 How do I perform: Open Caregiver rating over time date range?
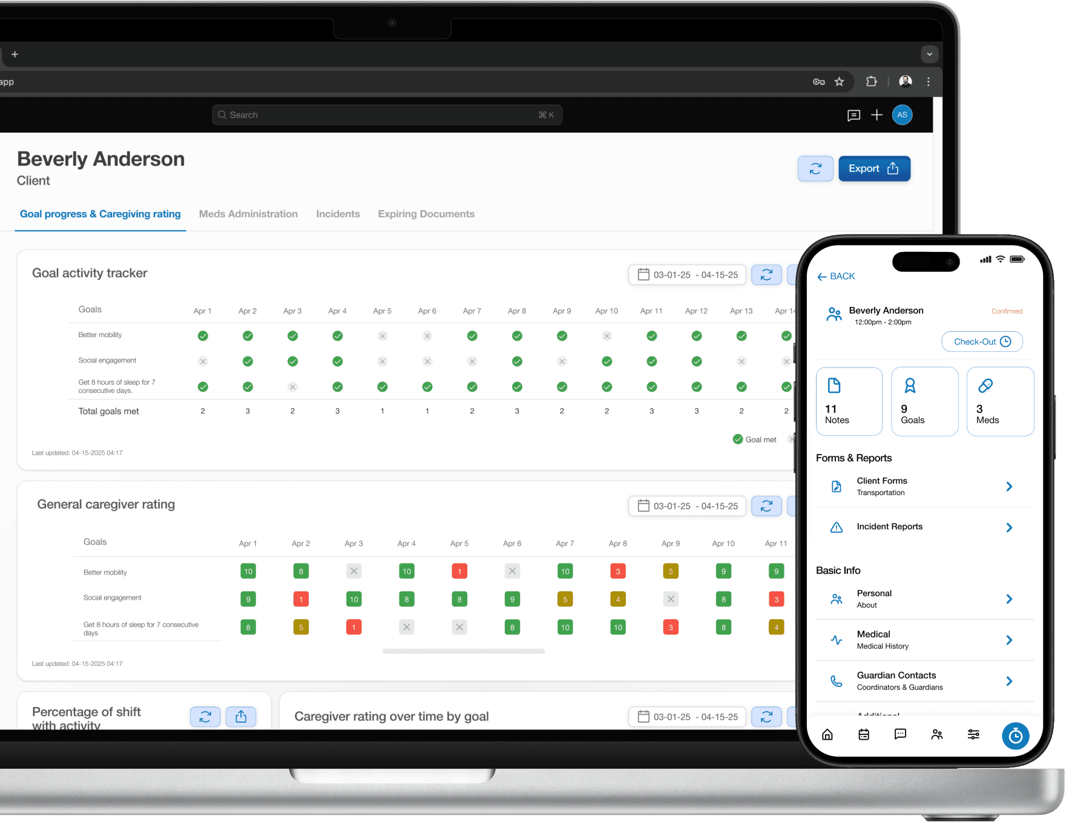pos(687,717)
